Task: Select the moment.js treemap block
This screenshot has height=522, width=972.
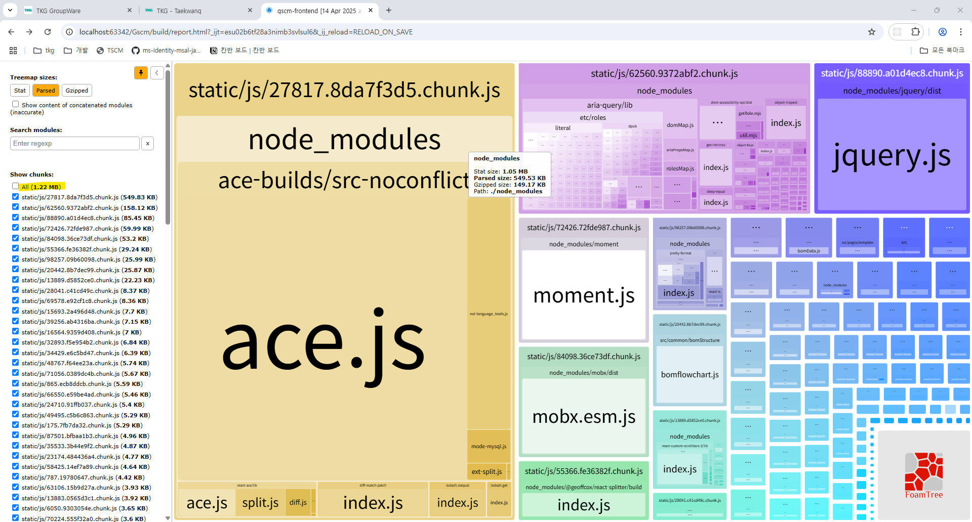Action: point(584,295)
